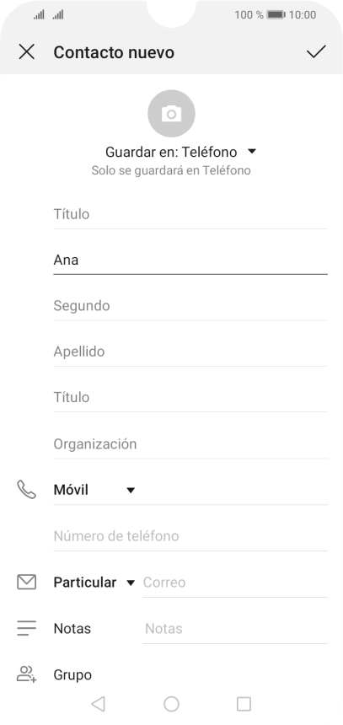Expand the Guardar en: Teléfono dropdown
The height and width of the screenshot is (725, 343).
(180, 152)
